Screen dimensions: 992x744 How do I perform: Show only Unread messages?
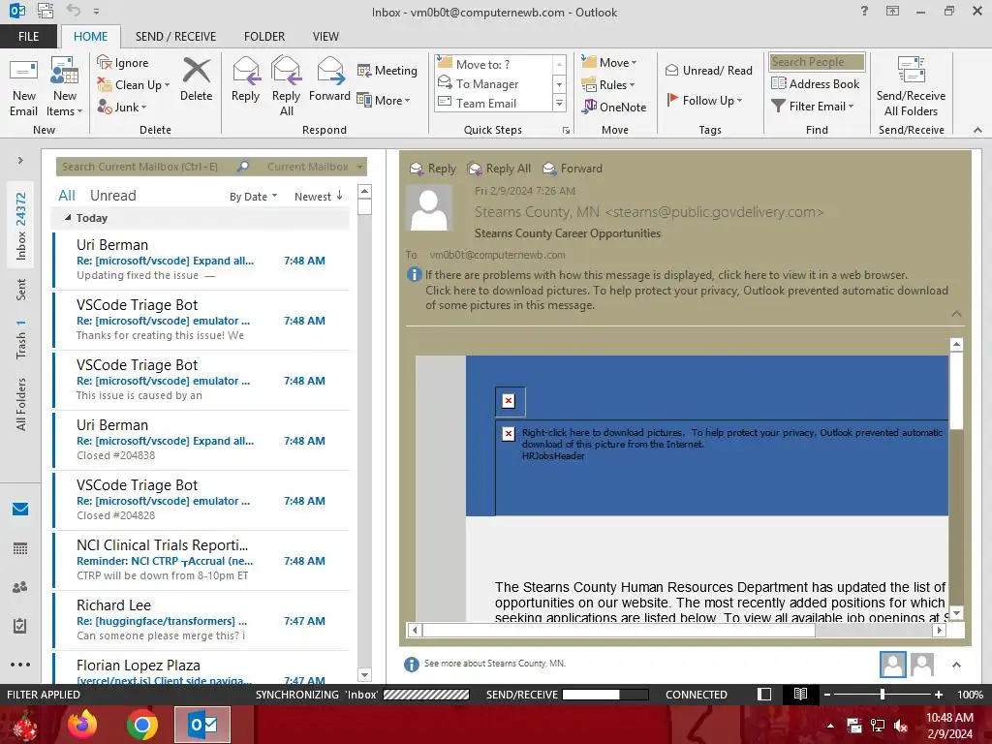pos(112,196)
